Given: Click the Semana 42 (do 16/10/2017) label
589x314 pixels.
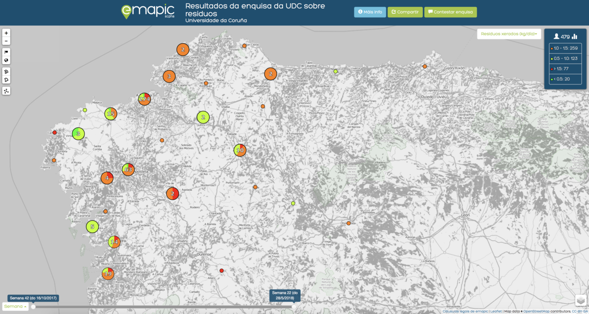Looking at the screenshot, I should pyautogui.click(x=33, y=298).
